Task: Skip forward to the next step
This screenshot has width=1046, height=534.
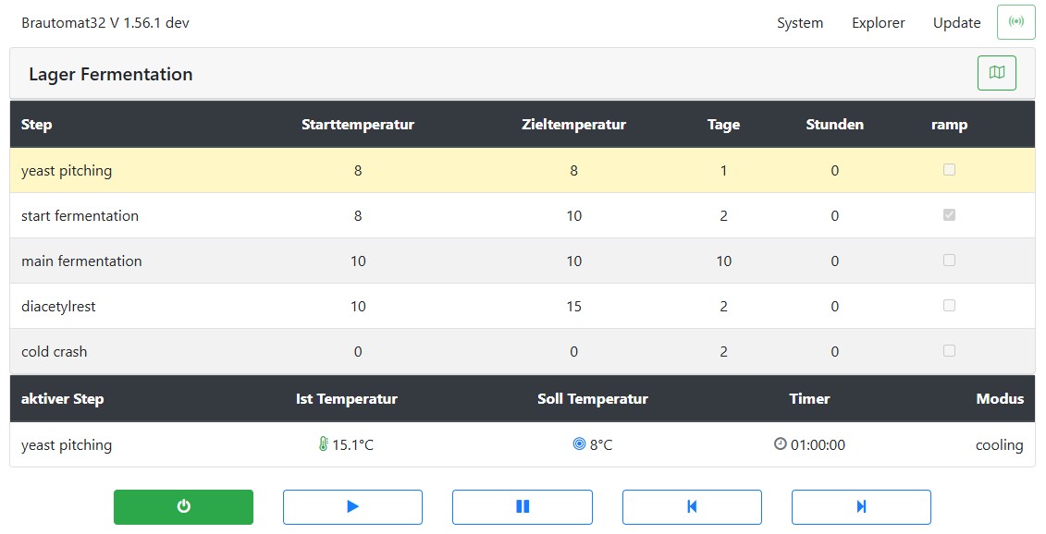Action: point(860,506)
